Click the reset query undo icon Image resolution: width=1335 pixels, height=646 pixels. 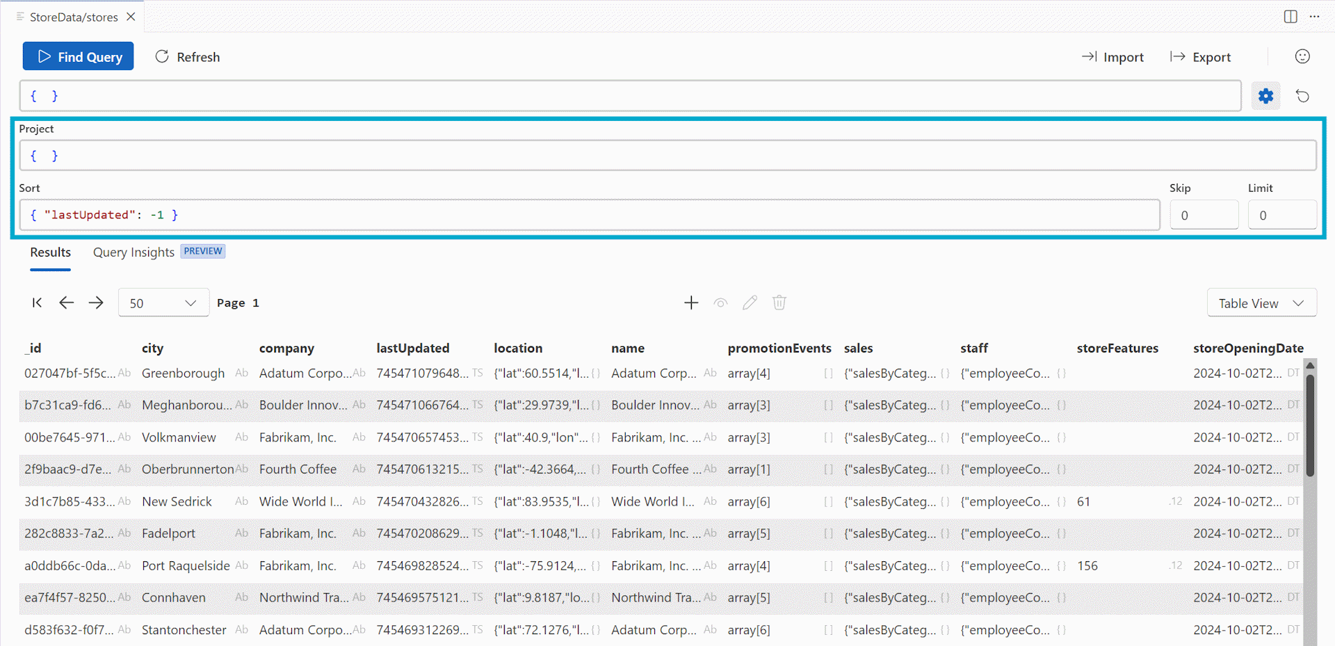tap(1302, 96)
